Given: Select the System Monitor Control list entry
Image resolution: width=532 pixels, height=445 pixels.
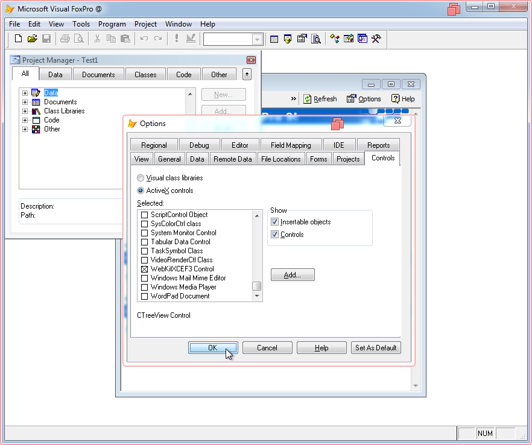Looking at the screenshot, I should pyautogui.click(x=183, y=233).
